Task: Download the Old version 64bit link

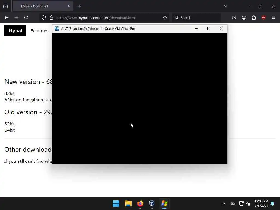Action: tap(10, 130)
